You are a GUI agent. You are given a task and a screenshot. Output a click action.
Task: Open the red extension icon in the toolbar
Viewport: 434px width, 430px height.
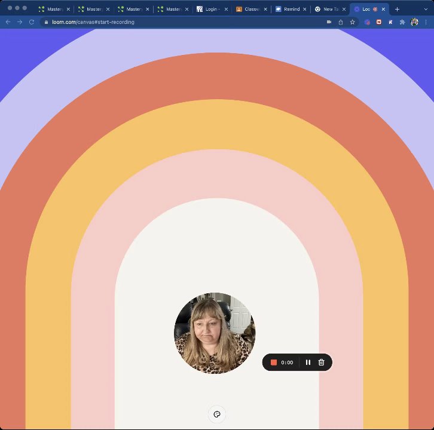[379, 22]
